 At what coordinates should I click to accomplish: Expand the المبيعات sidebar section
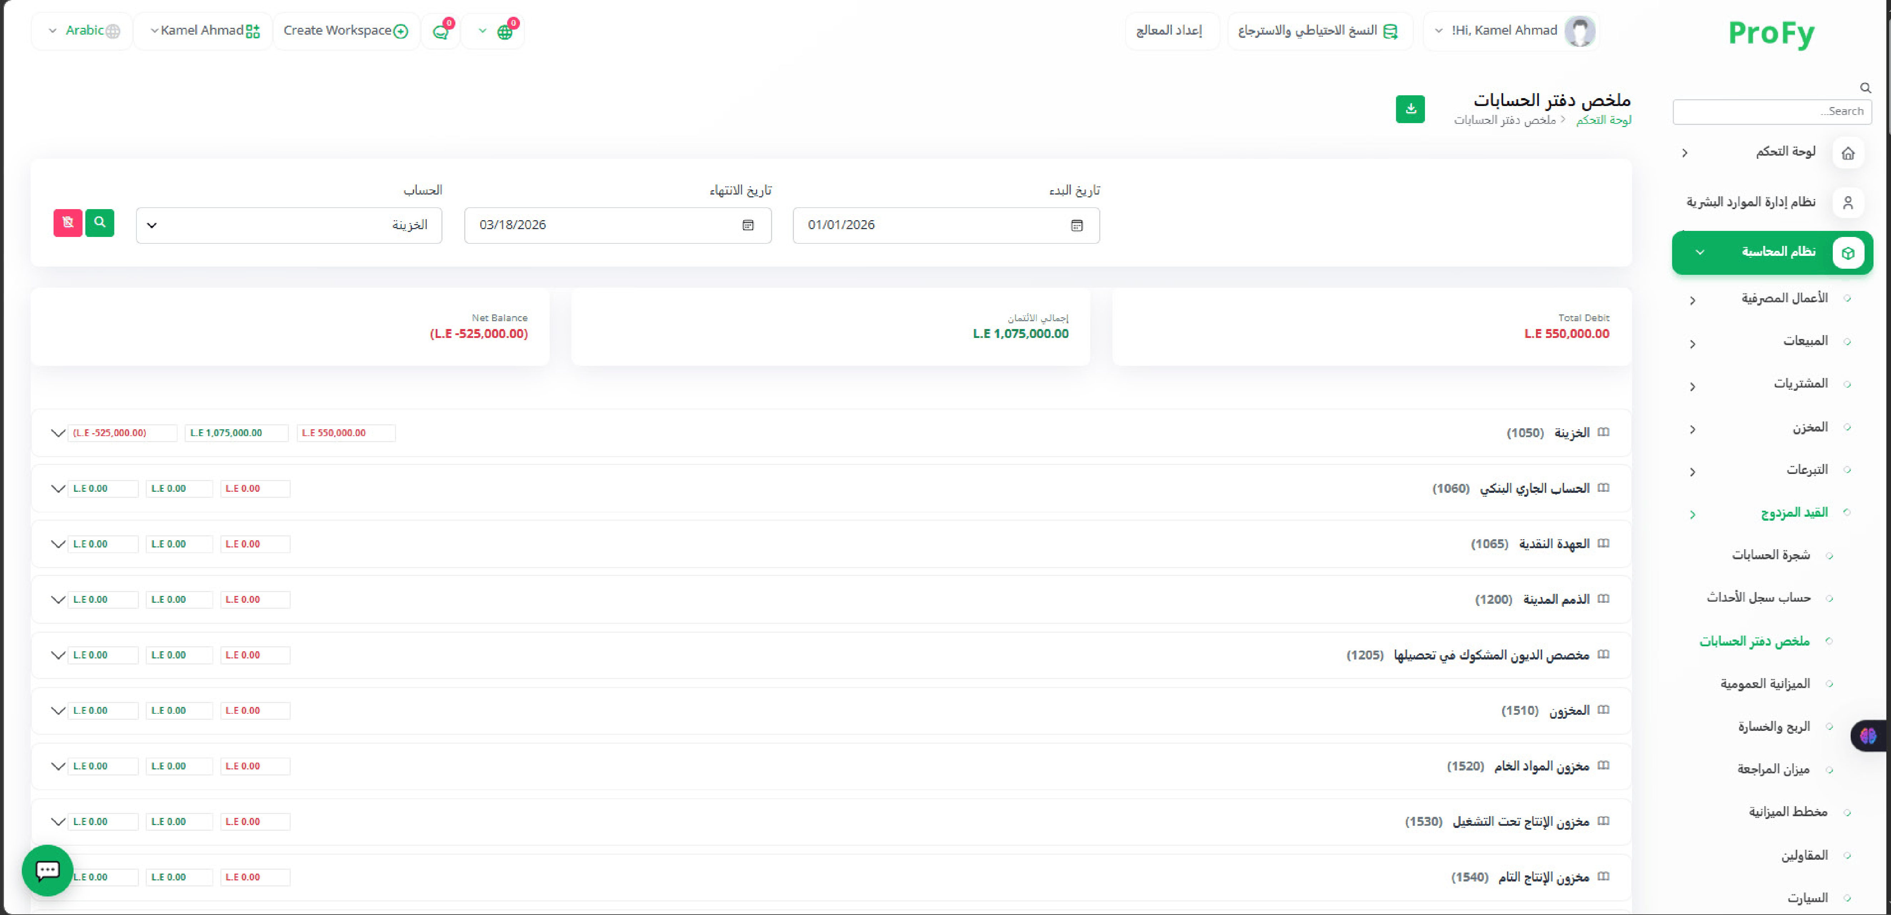coord(1693,343)
